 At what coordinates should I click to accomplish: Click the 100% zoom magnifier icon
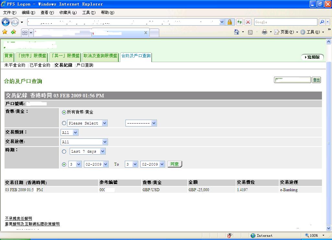point(307,235)
